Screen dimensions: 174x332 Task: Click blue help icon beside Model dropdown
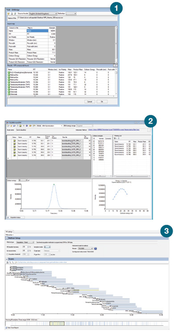[x=95, y=248]
